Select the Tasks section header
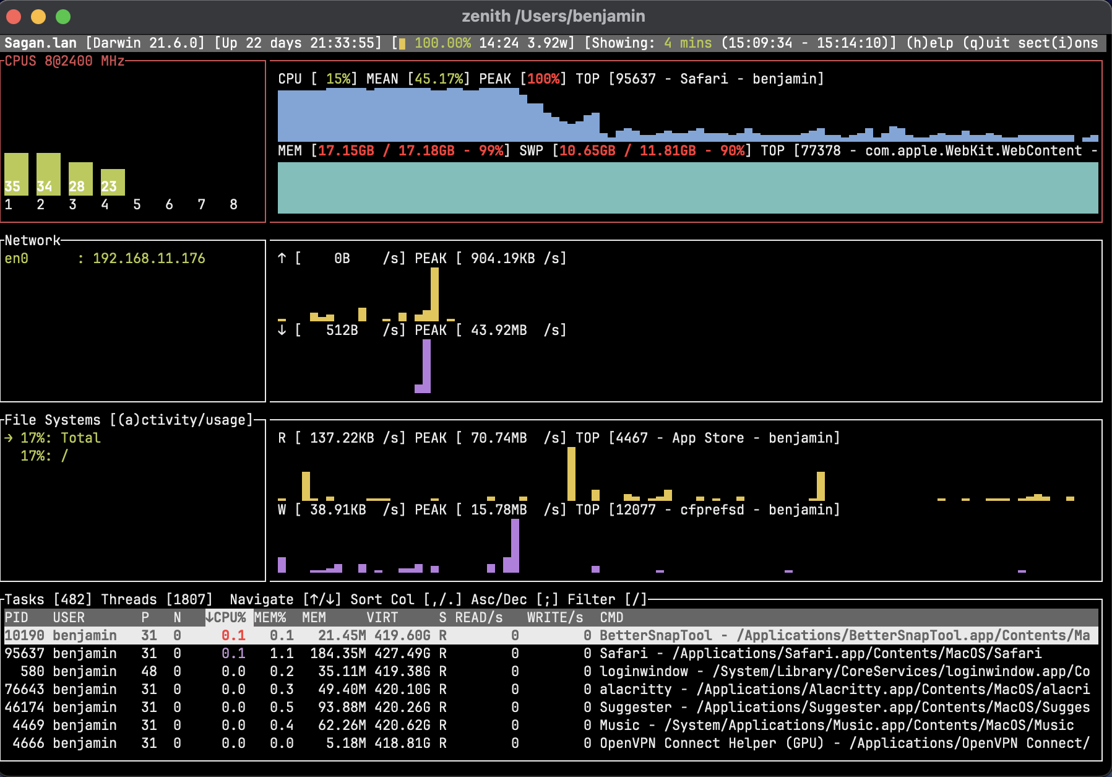 24,599
